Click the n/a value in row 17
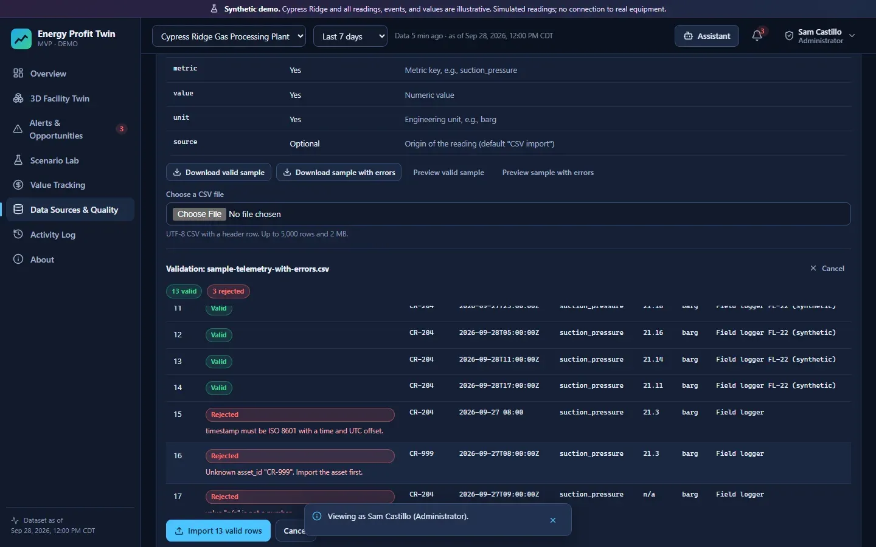876x547 pixels. [x=649, y=494]
